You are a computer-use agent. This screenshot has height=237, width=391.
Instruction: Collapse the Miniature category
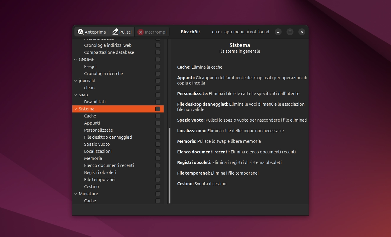pyautogui.click(x=75, y=194)
